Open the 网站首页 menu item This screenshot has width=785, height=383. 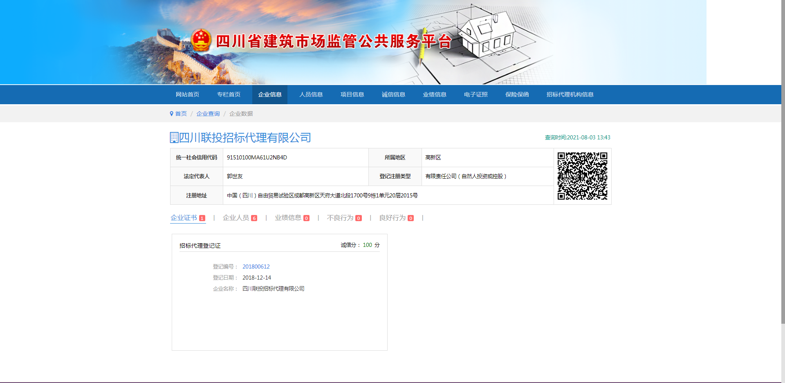(x=187, y=94)
